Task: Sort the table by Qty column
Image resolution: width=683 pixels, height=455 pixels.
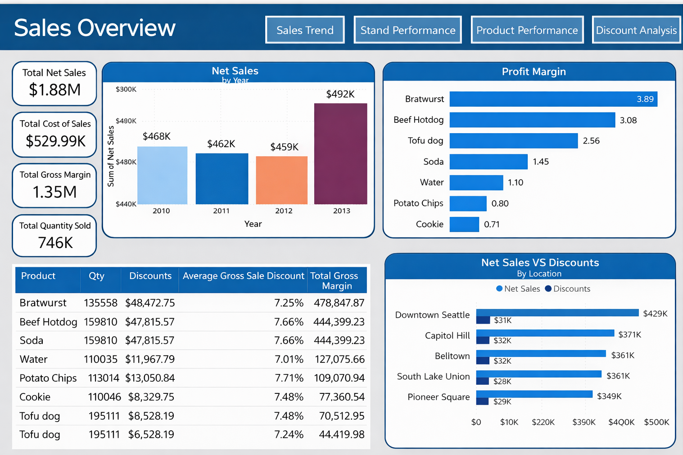Action: [96, 275]
